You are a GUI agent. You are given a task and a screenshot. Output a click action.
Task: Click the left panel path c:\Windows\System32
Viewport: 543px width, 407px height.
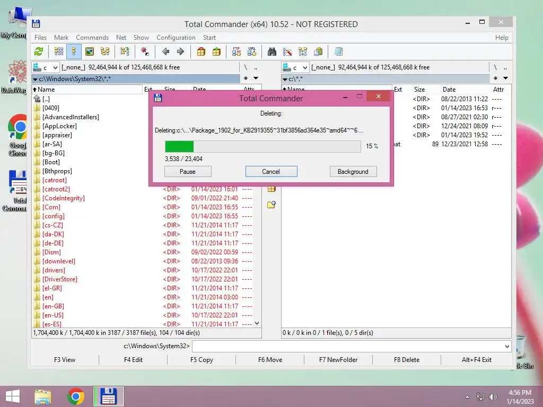pos(136,79)
